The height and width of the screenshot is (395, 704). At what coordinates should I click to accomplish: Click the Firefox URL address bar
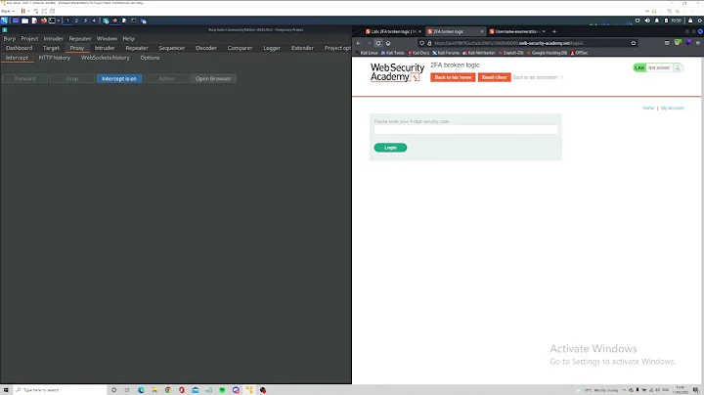point(530,43)
